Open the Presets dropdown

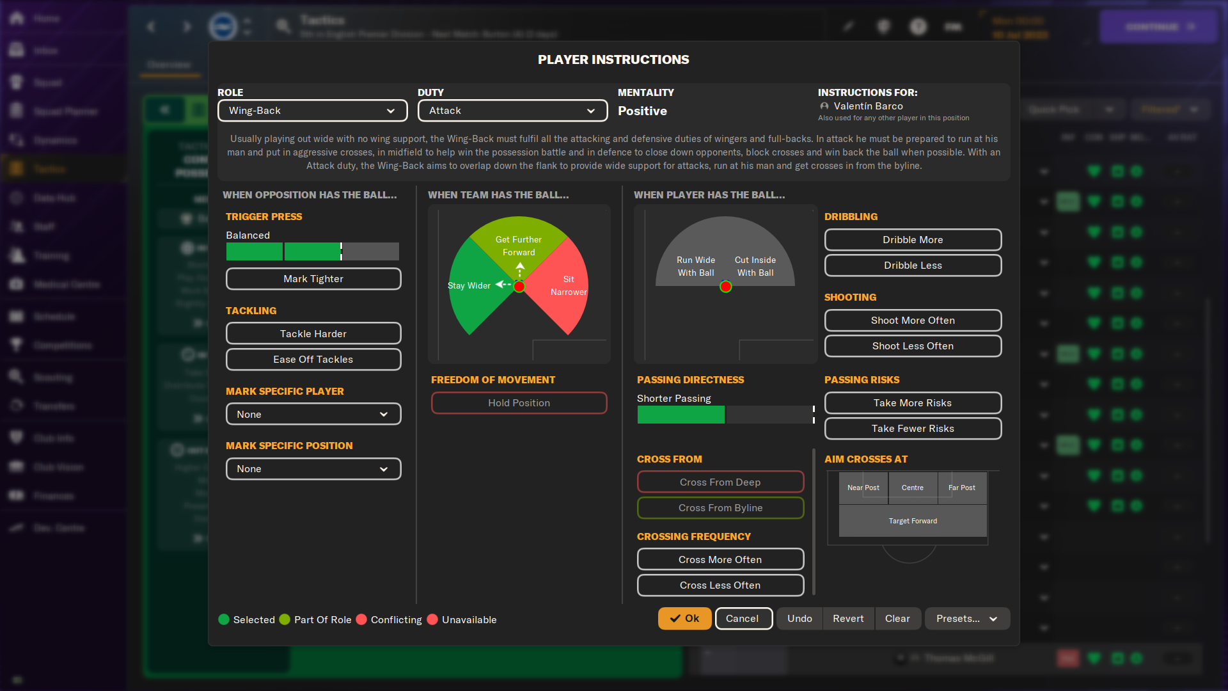pyautogui.click(x=967, y=619)
